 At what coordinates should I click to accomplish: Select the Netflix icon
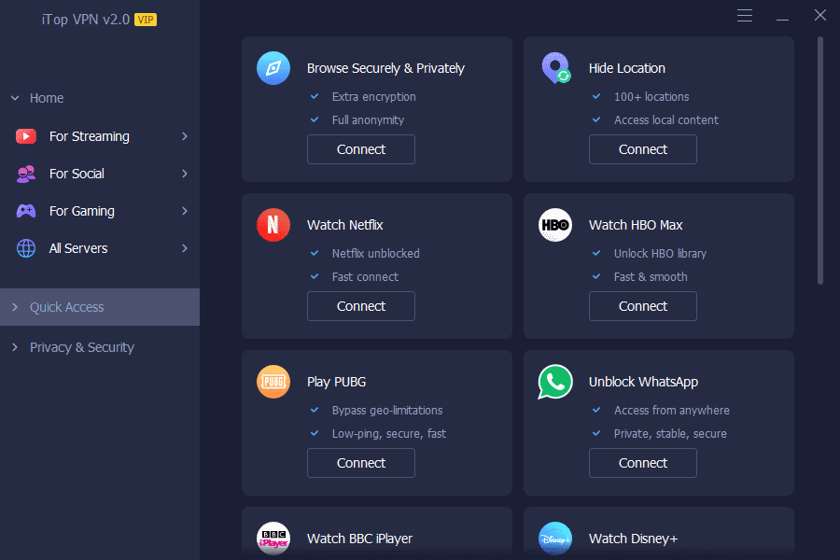273,225
